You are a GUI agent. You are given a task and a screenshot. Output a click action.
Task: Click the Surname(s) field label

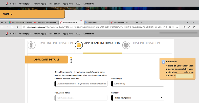coord(117,79)
